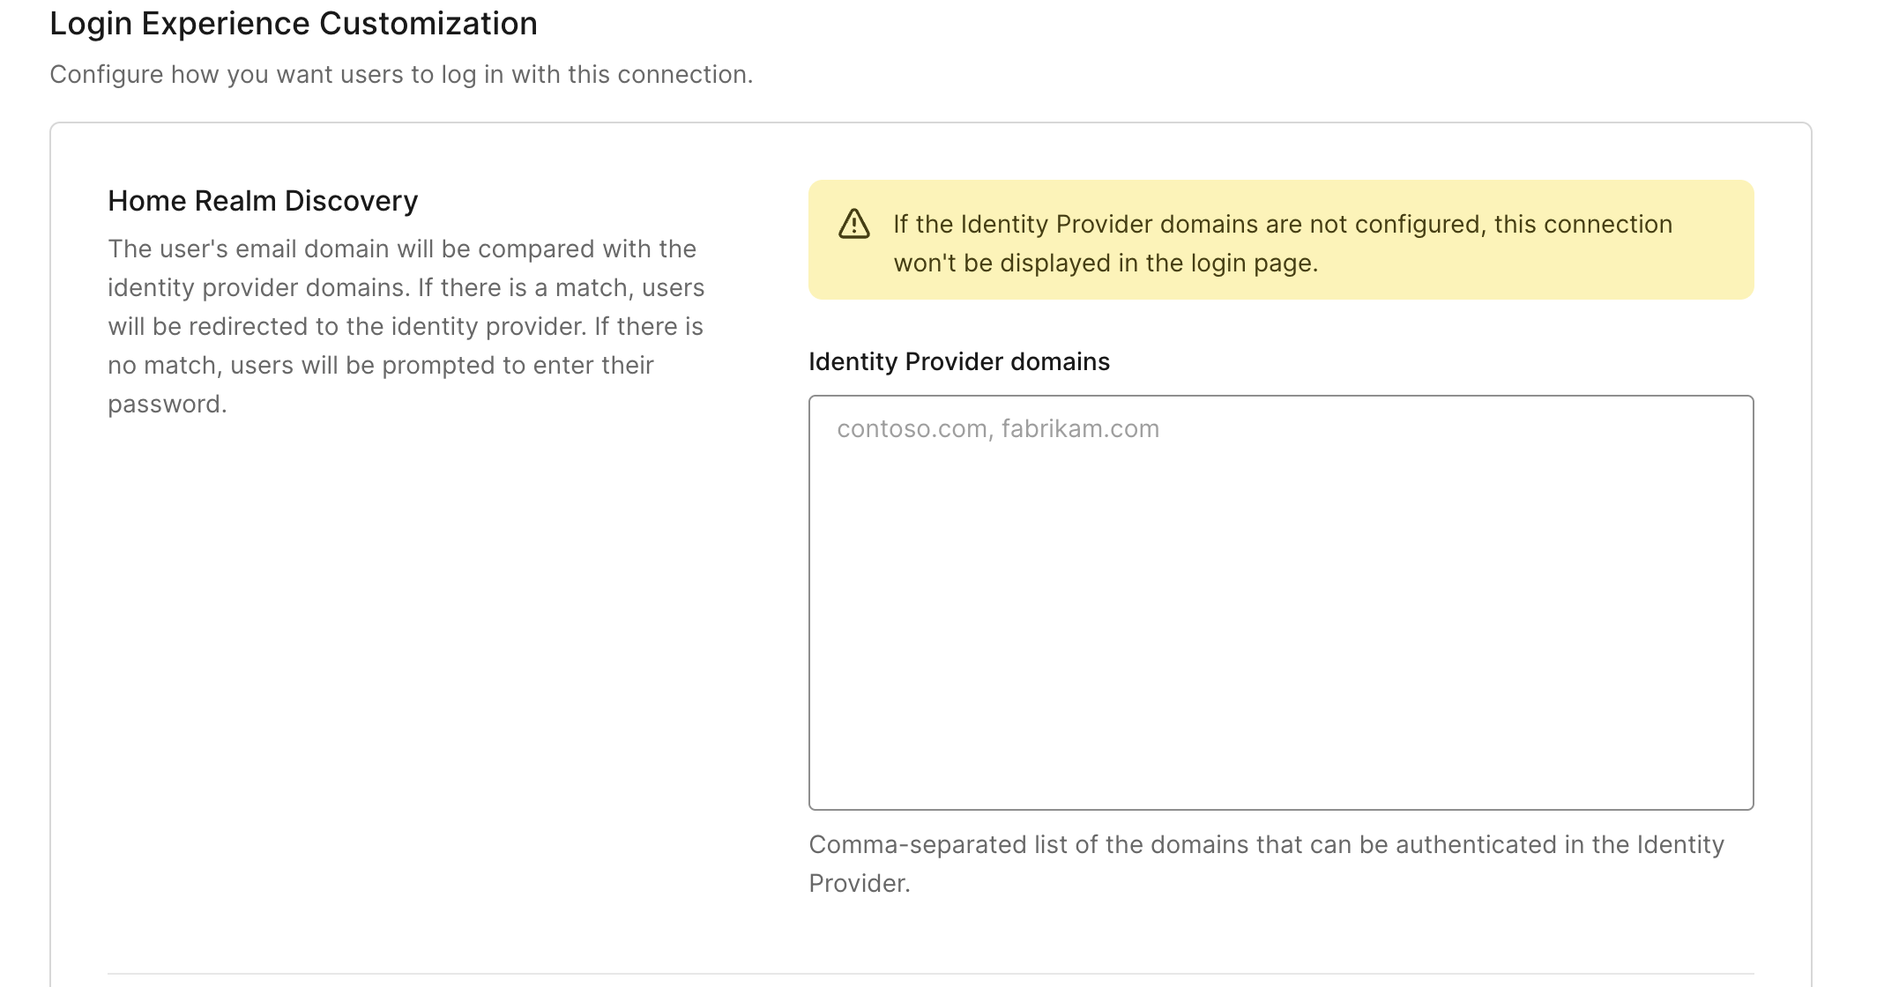Click the "Login Experience Customization" heading
The width and height of the screenshot is (1899, 987).
coord(293,24)
